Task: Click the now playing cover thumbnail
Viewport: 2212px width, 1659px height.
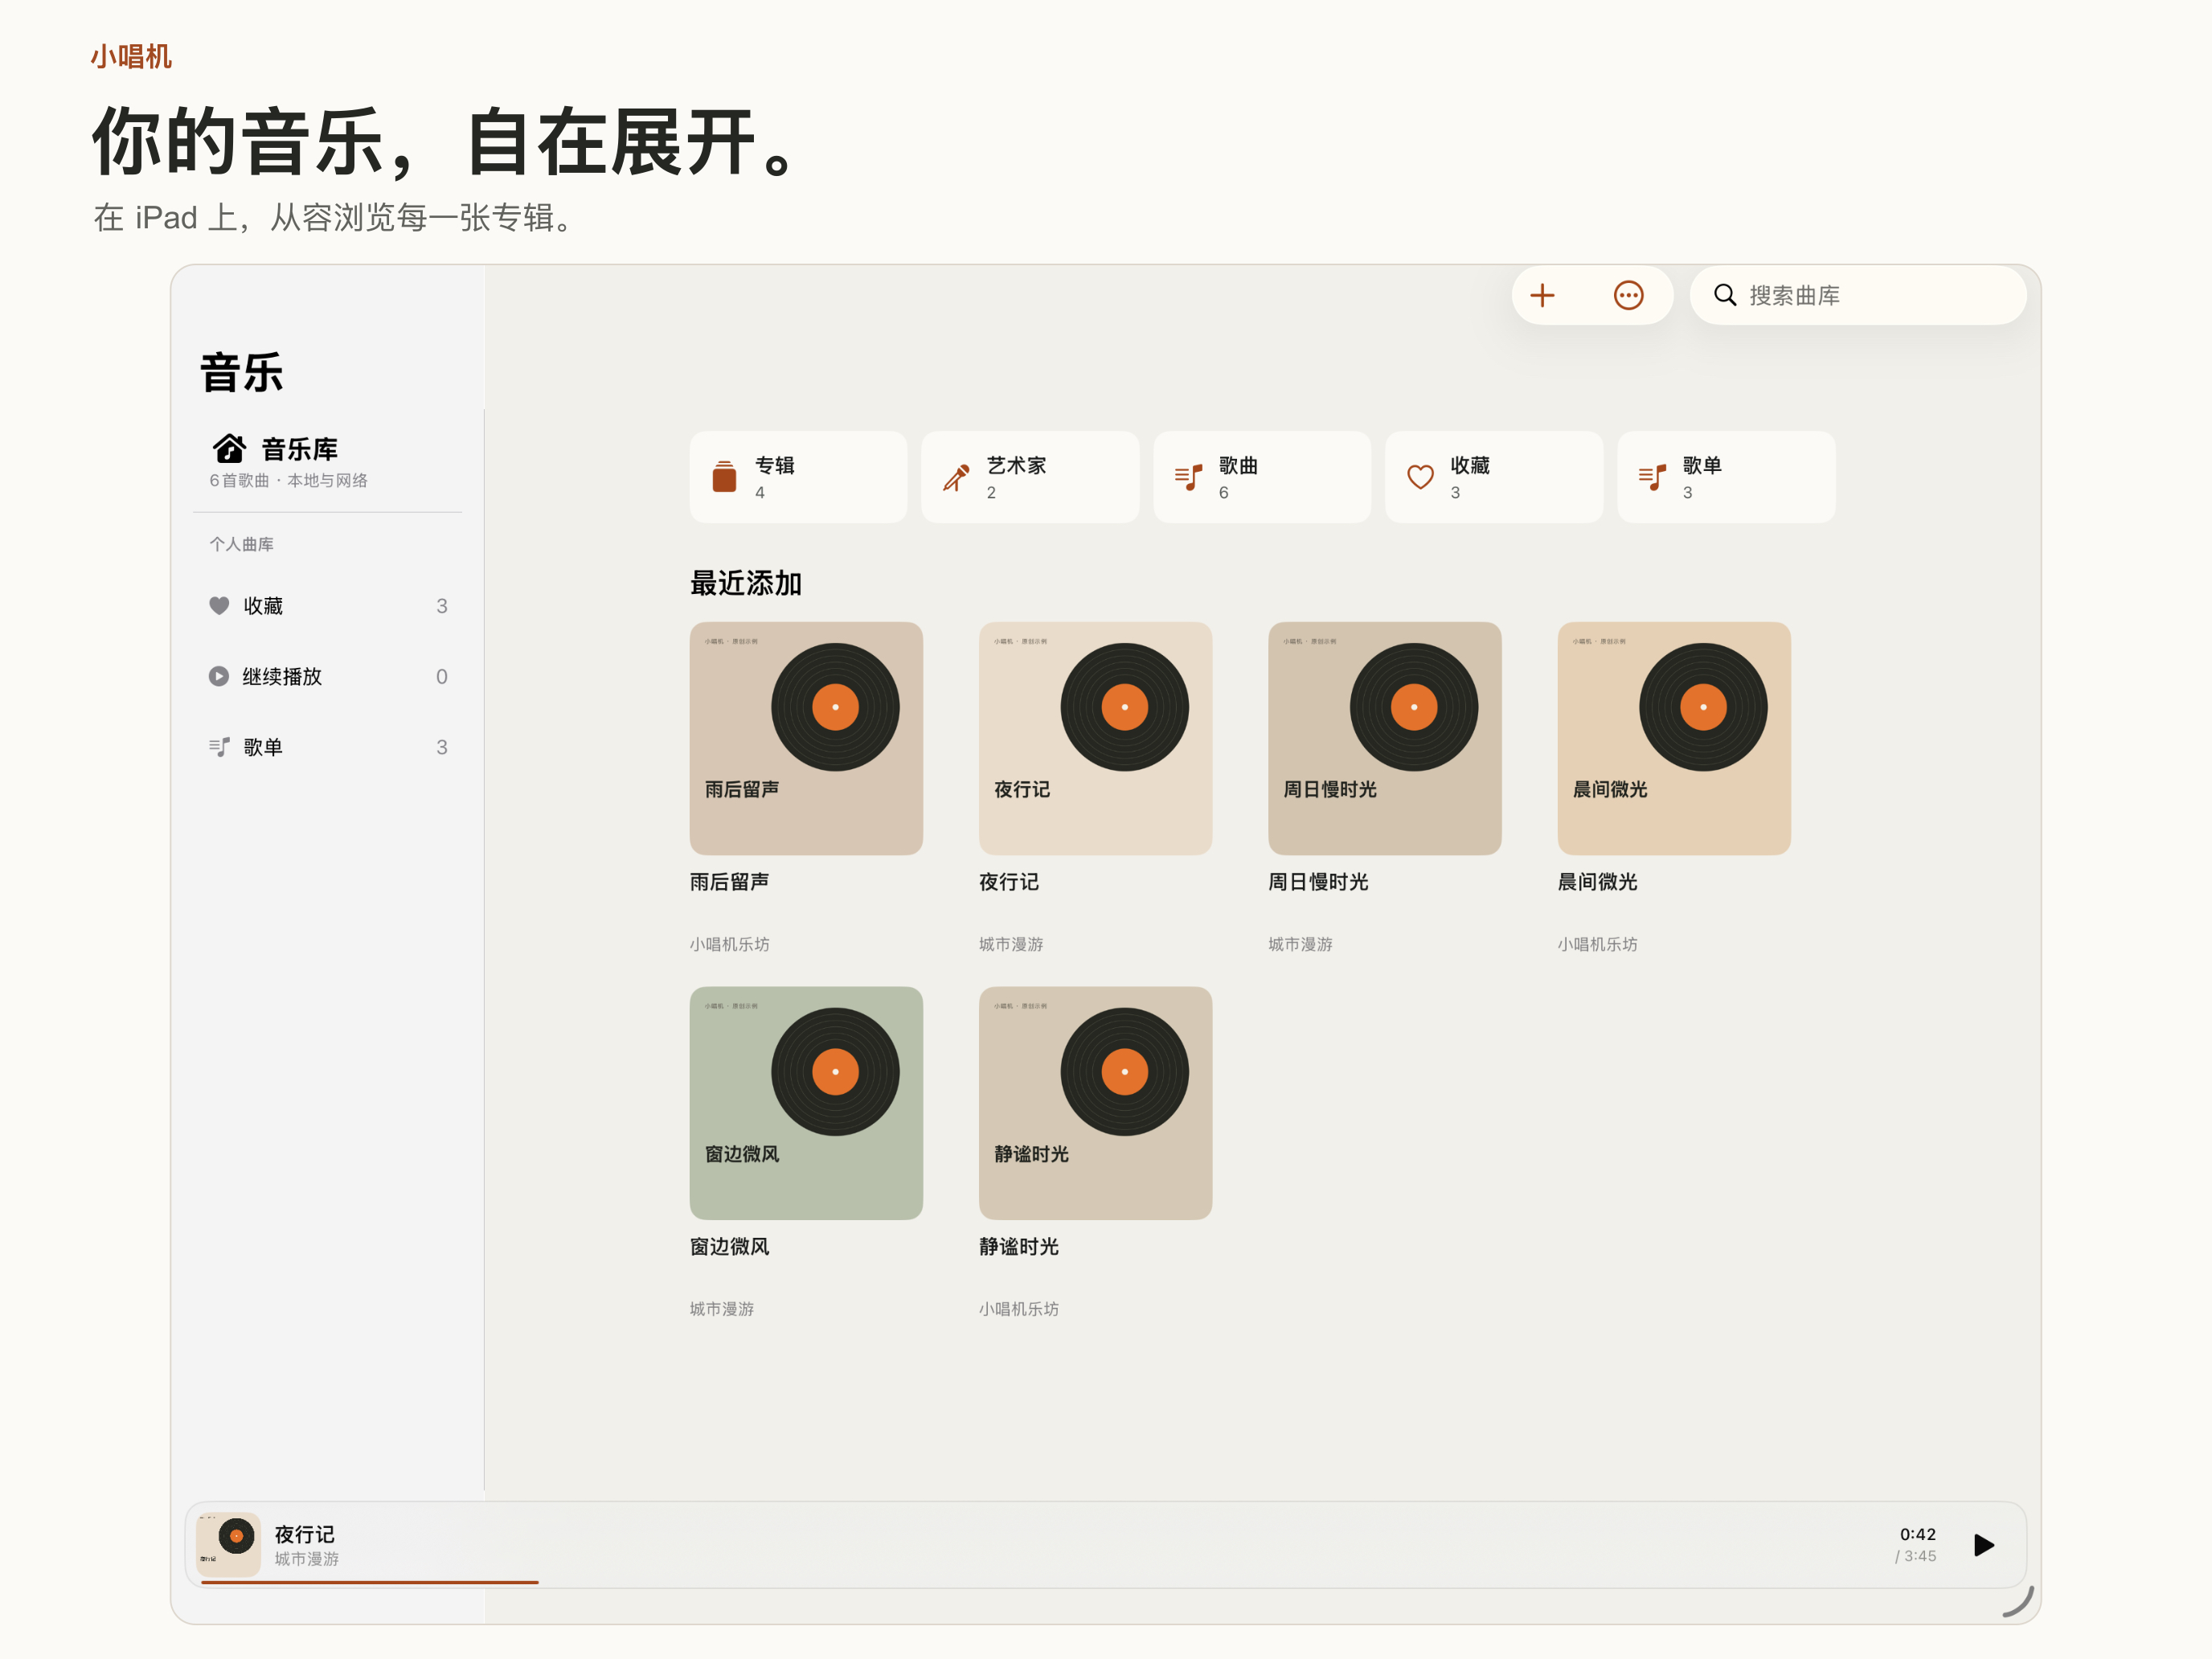Action: [228, 1545]
